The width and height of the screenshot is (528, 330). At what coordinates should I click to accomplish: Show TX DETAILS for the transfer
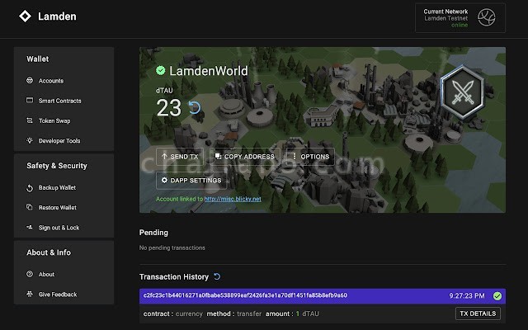478,313
